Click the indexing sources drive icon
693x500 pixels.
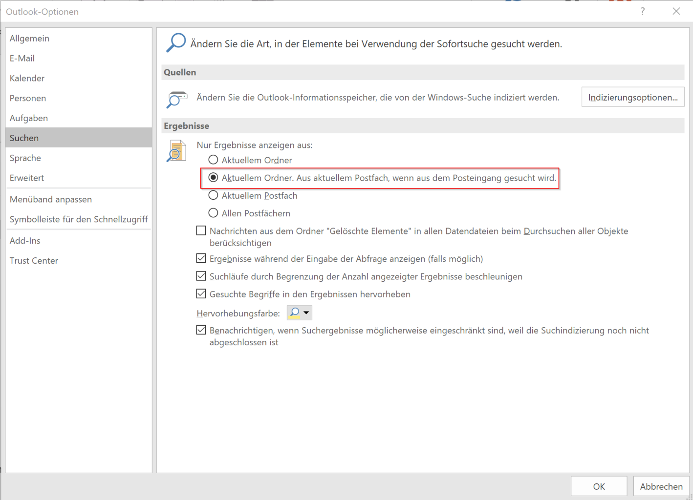click(177, 99)
